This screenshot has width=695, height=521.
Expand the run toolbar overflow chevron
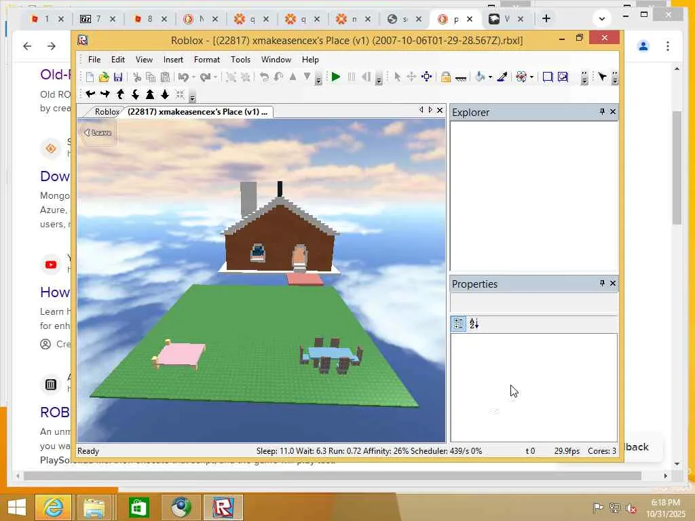point(379,79)
